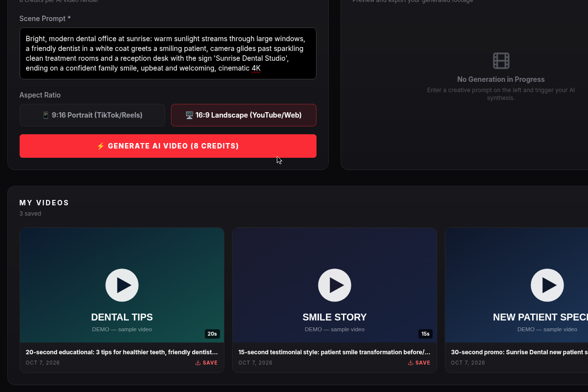This screenshot has height=392, width=588.
Task: Play the Smile Story video
Action: coord(335,285)
